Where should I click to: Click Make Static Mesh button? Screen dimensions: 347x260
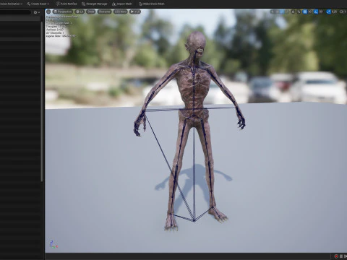(x=152, y=4)
